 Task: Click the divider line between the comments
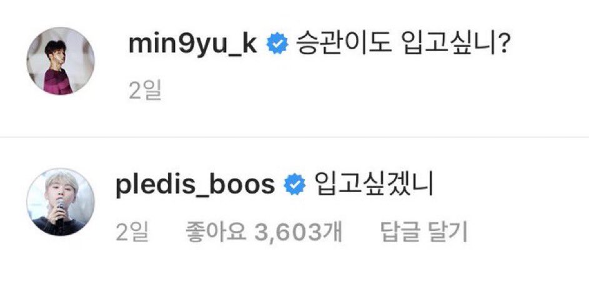[295, 137]
